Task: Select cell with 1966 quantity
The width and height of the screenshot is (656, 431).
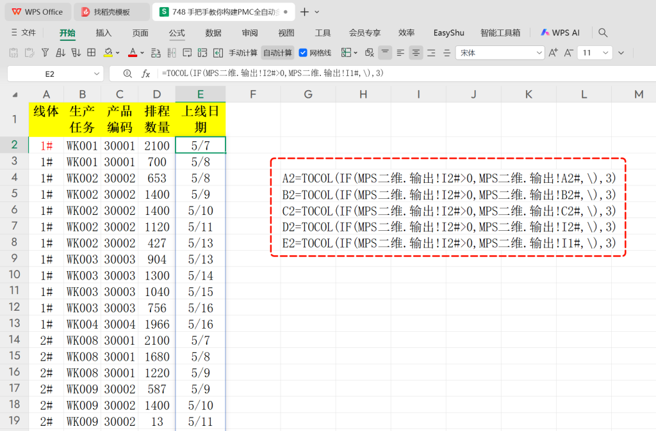Action: [157, 324]
